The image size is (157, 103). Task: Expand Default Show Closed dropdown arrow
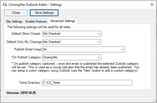point(99,34)
